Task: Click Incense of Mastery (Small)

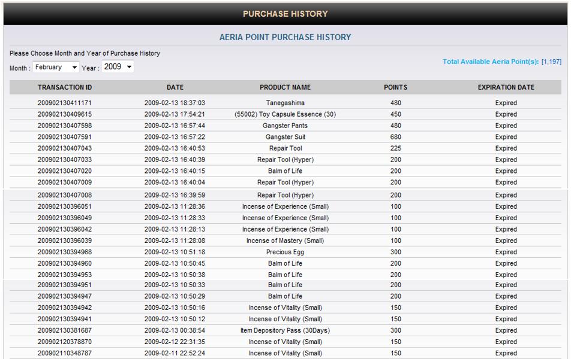Action: click(x=285, y=241)
